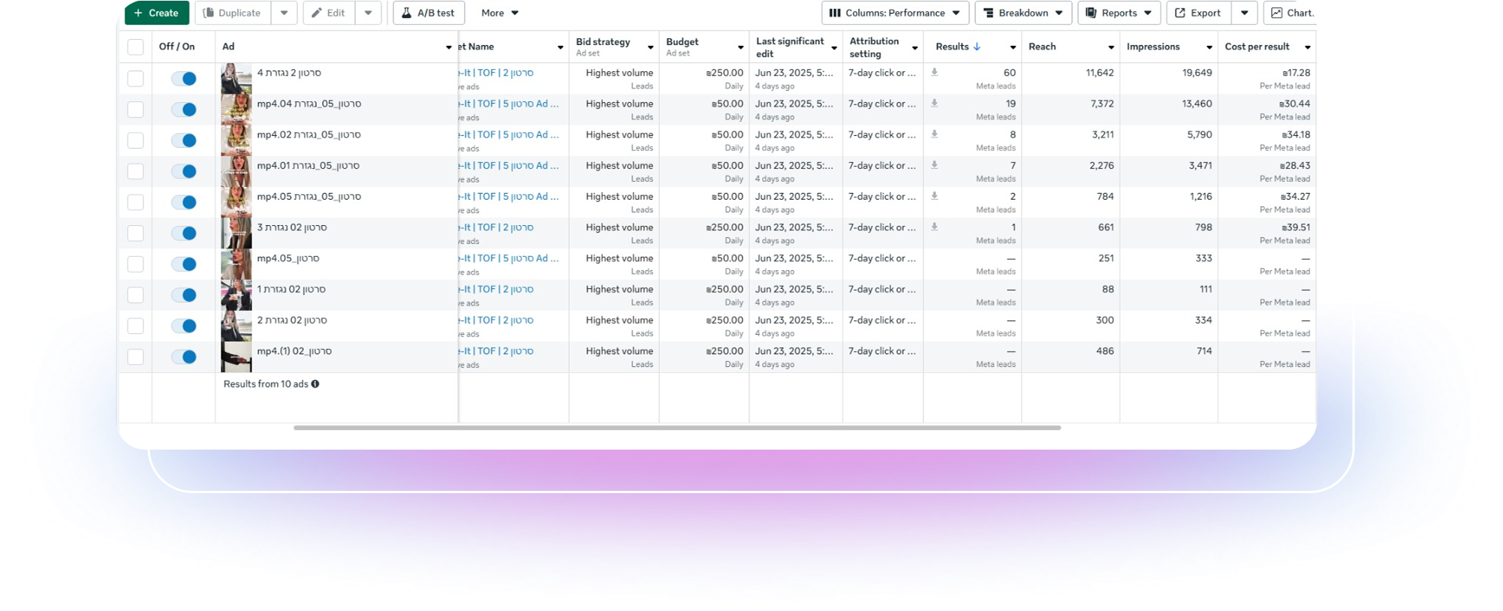Tick the select-all checkbox in header
The height and width of the screenshot is (611, 1503).
point(136,47)
